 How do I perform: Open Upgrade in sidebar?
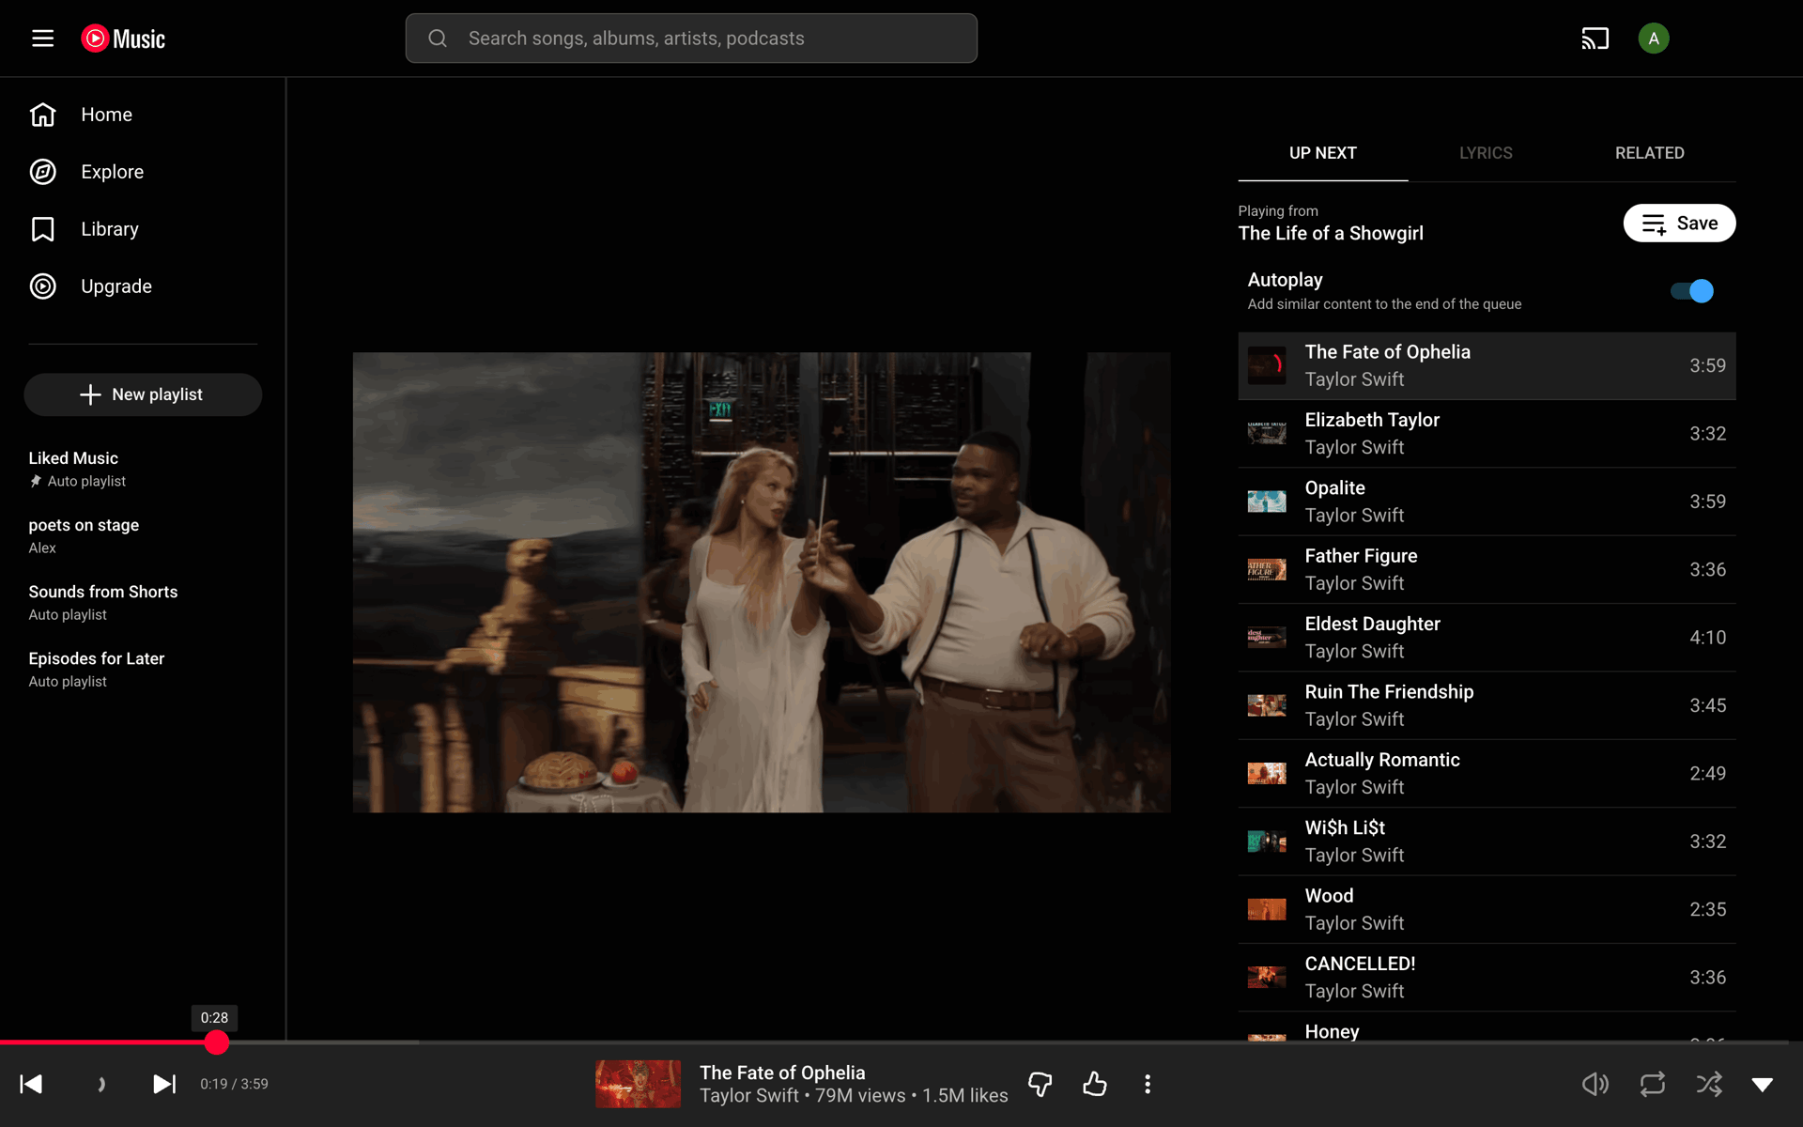tap(143, 286)
